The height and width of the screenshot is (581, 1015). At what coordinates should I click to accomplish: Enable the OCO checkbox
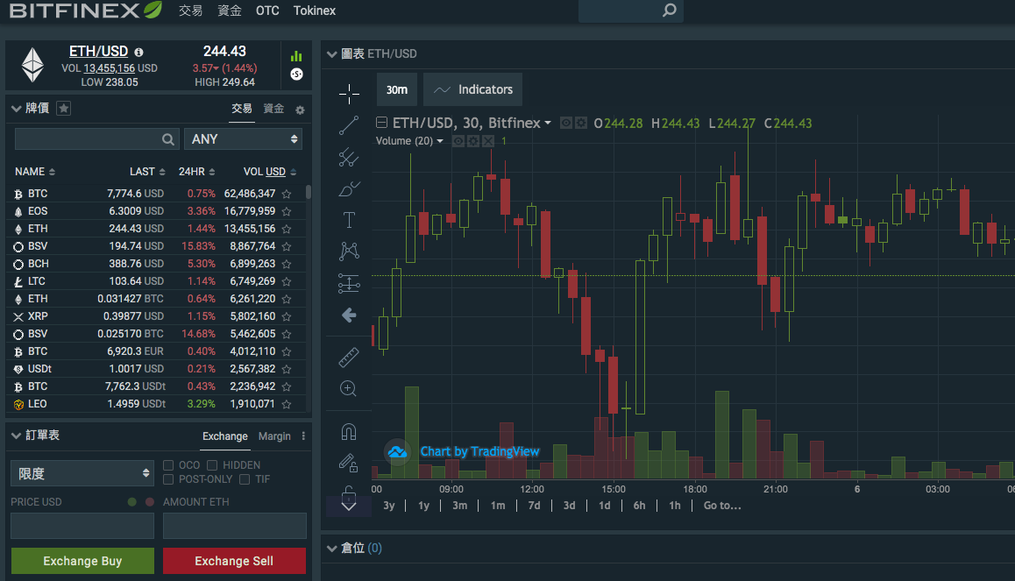click(x=168, y=465)
